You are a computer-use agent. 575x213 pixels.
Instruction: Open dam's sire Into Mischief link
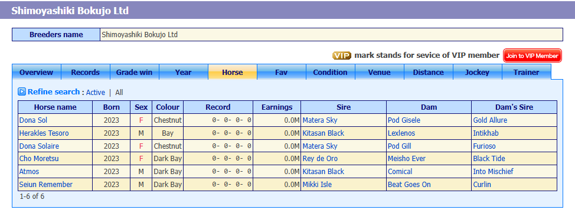(x=493, y=172)
